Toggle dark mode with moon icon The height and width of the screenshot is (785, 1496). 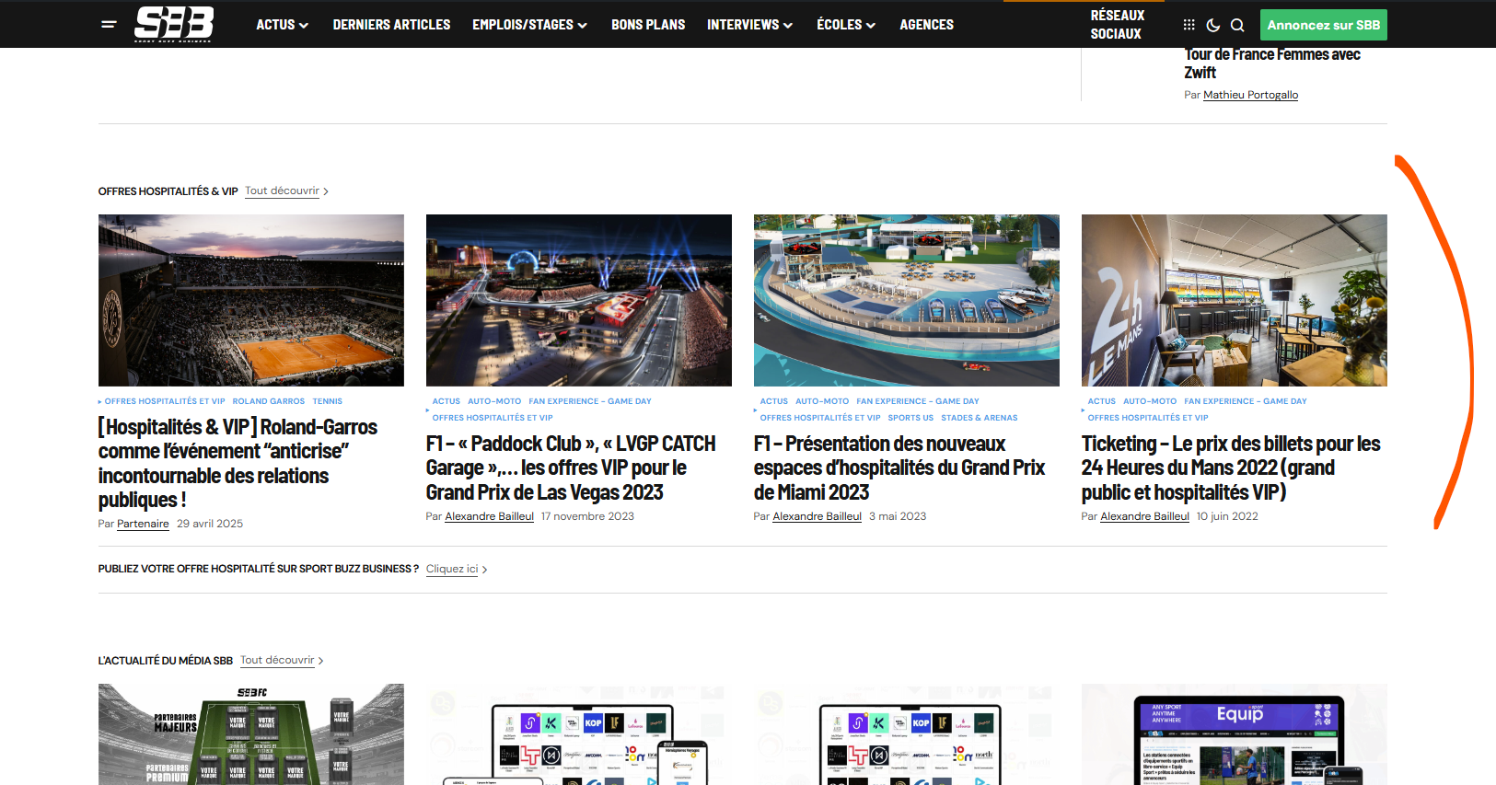[x=1213, y=25]
